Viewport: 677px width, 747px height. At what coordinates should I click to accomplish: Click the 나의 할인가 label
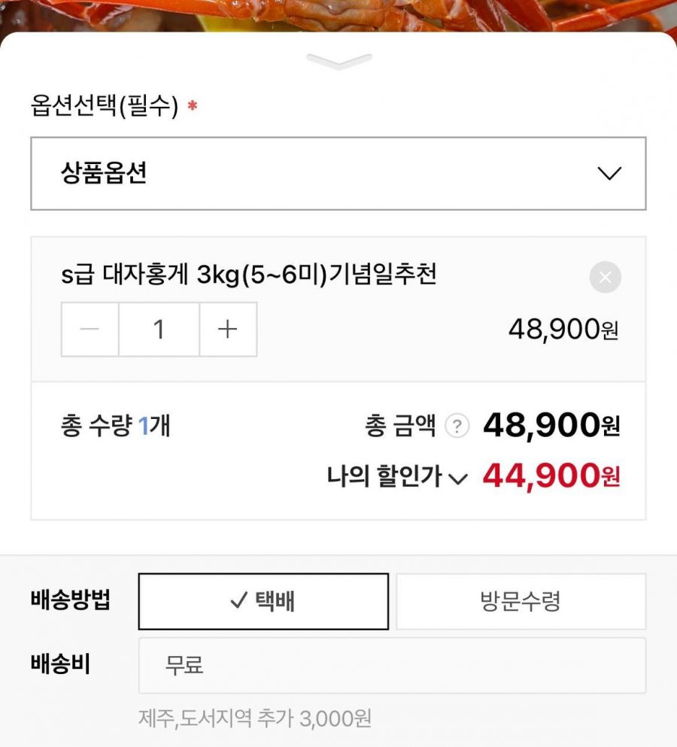384,476
